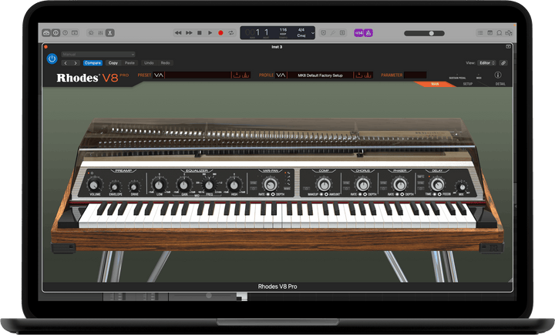Viewport: 555px width, 335px height.
Task: Fast forward the transport
Action: 189,33
